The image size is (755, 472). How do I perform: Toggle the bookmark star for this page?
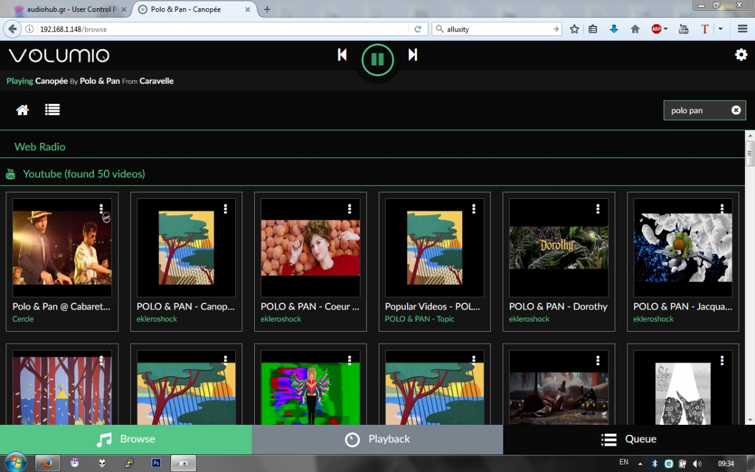coord(574,29)
